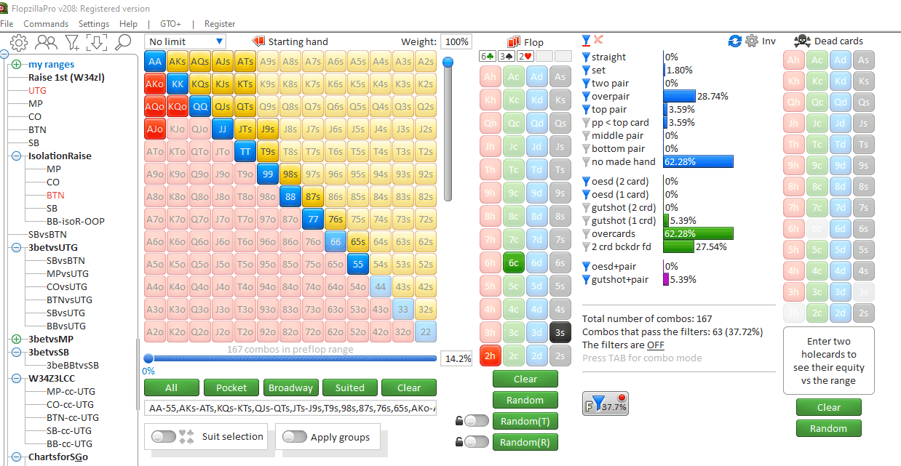The height and width of the screenshot is (466, 901).
Task: Open the Commands menu
Action: pos(46,24)
